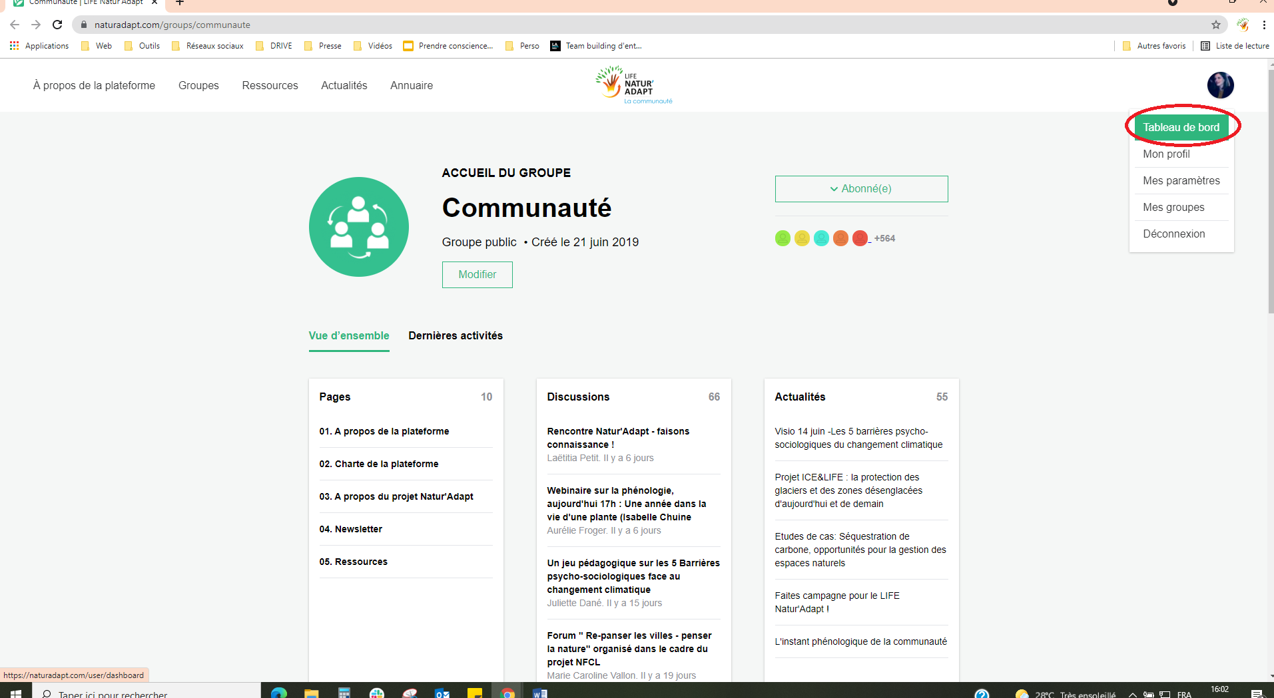Click the Modifier button
The width and height of the screenshot is (1274, 698).
coord(477,275)
